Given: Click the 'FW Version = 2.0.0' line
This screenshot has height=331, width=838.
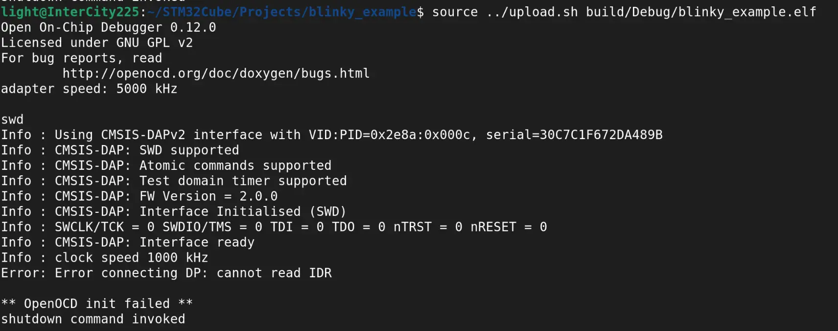Looking at the screenshot, I should (x=209, y=196).
